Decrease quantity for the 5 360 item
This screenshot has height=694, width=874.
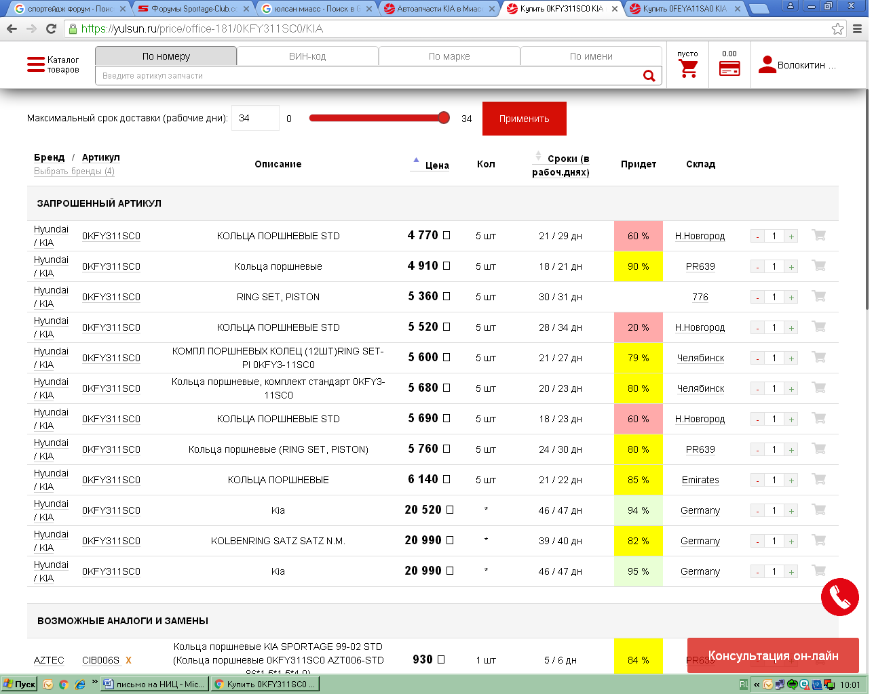tap(757, 298)
